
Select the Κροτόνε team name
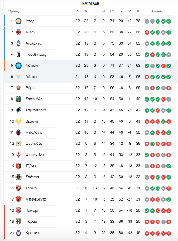pyautogui.click(x=33, y=233)
